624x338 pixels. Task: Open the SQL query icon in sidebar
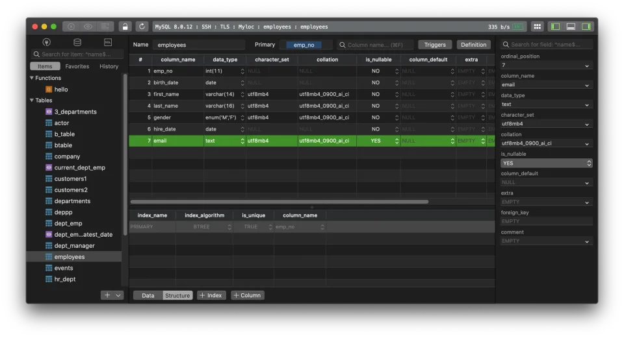108,42
